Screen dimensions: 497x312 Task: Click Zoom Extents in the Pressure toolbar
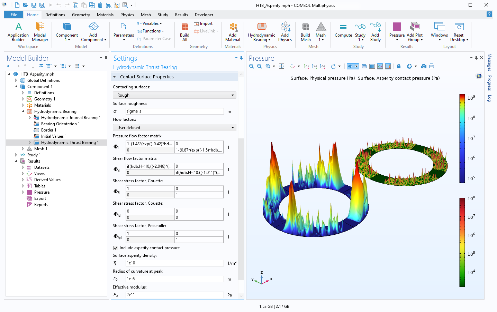(x=282, y=66)
